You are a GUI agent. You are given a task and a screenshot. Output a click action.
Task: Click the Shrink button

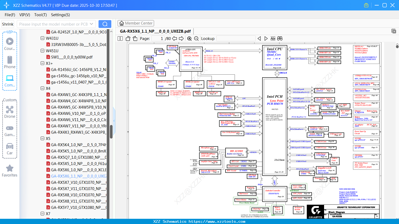click(x=8, y=24)
